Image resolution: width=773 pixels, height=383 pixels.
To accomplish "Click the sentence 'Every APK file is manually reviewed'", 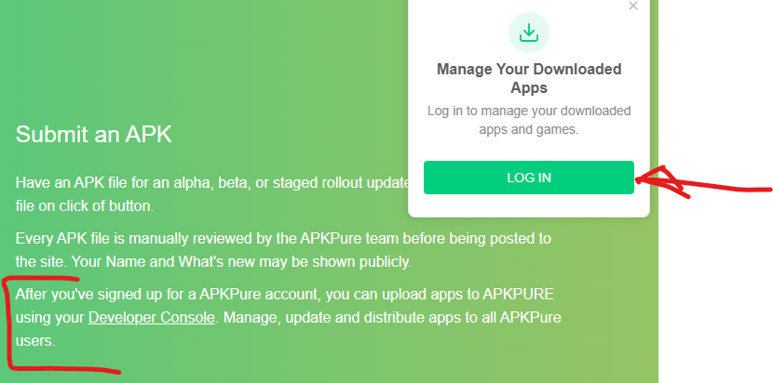I will pyautogui.click(x=283, y=239).
